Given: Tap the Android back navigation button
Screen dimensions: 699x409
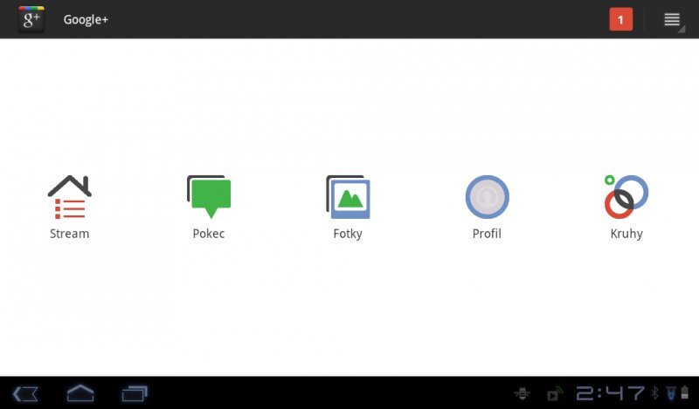Looking at the screenshot, I should [x=25, y=394].
